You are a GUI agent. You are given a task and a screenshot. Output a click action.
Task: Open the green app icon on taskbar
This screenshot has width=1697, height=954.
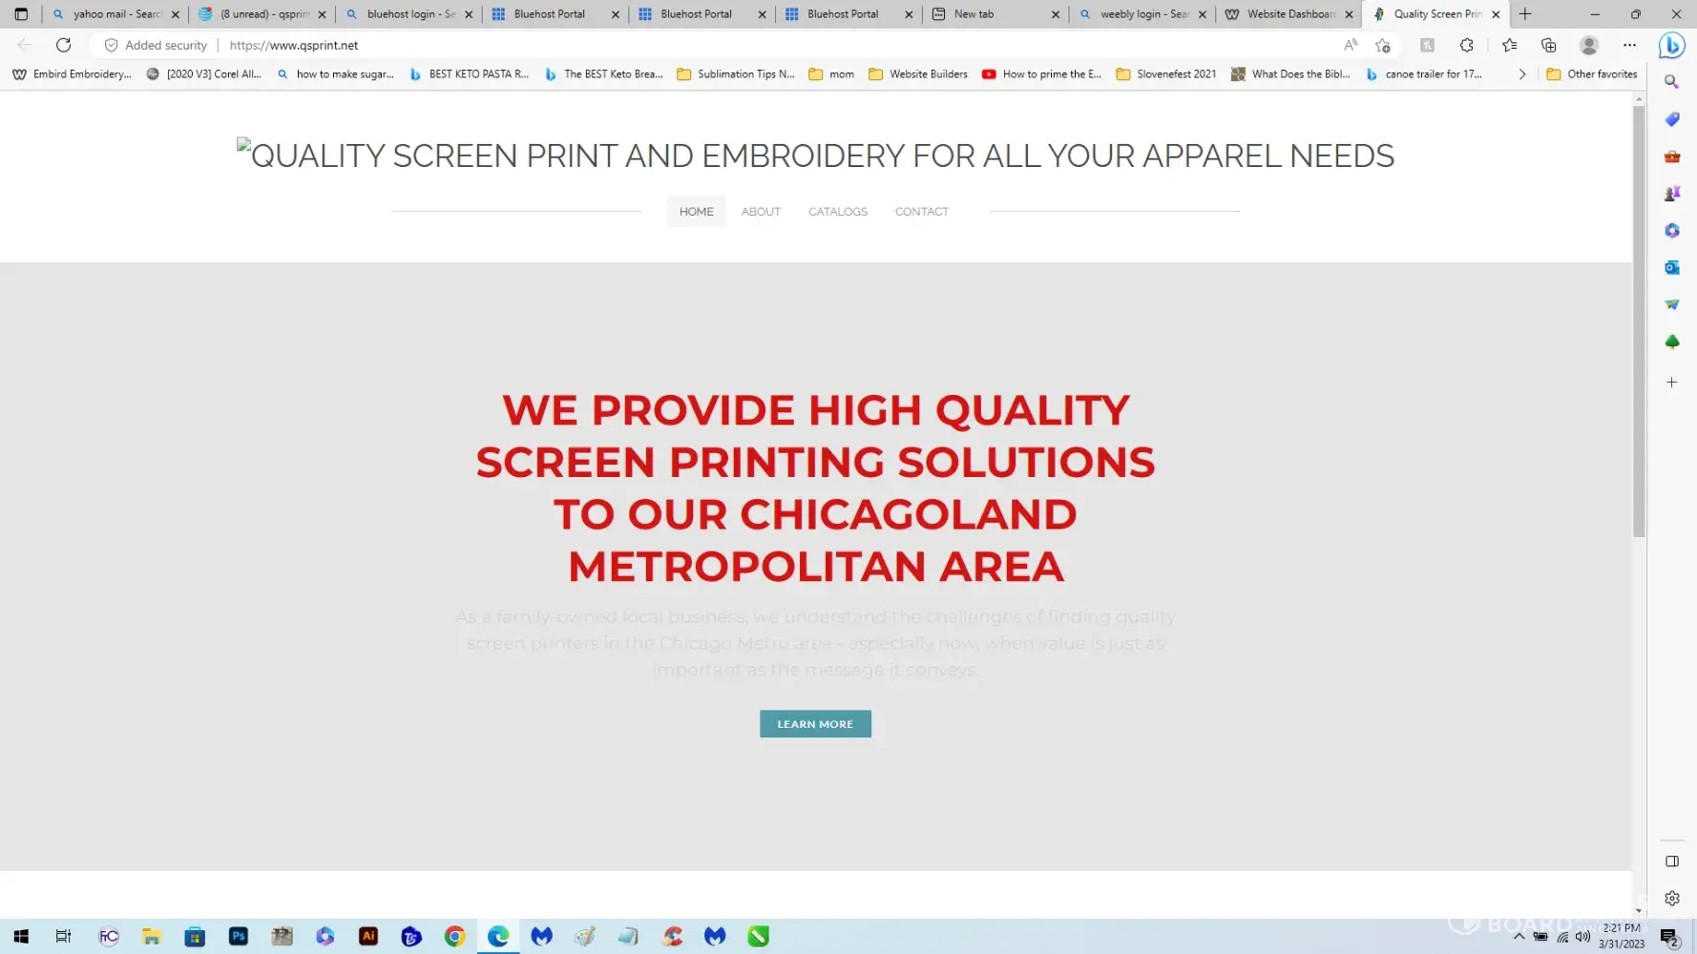point(759,937)
